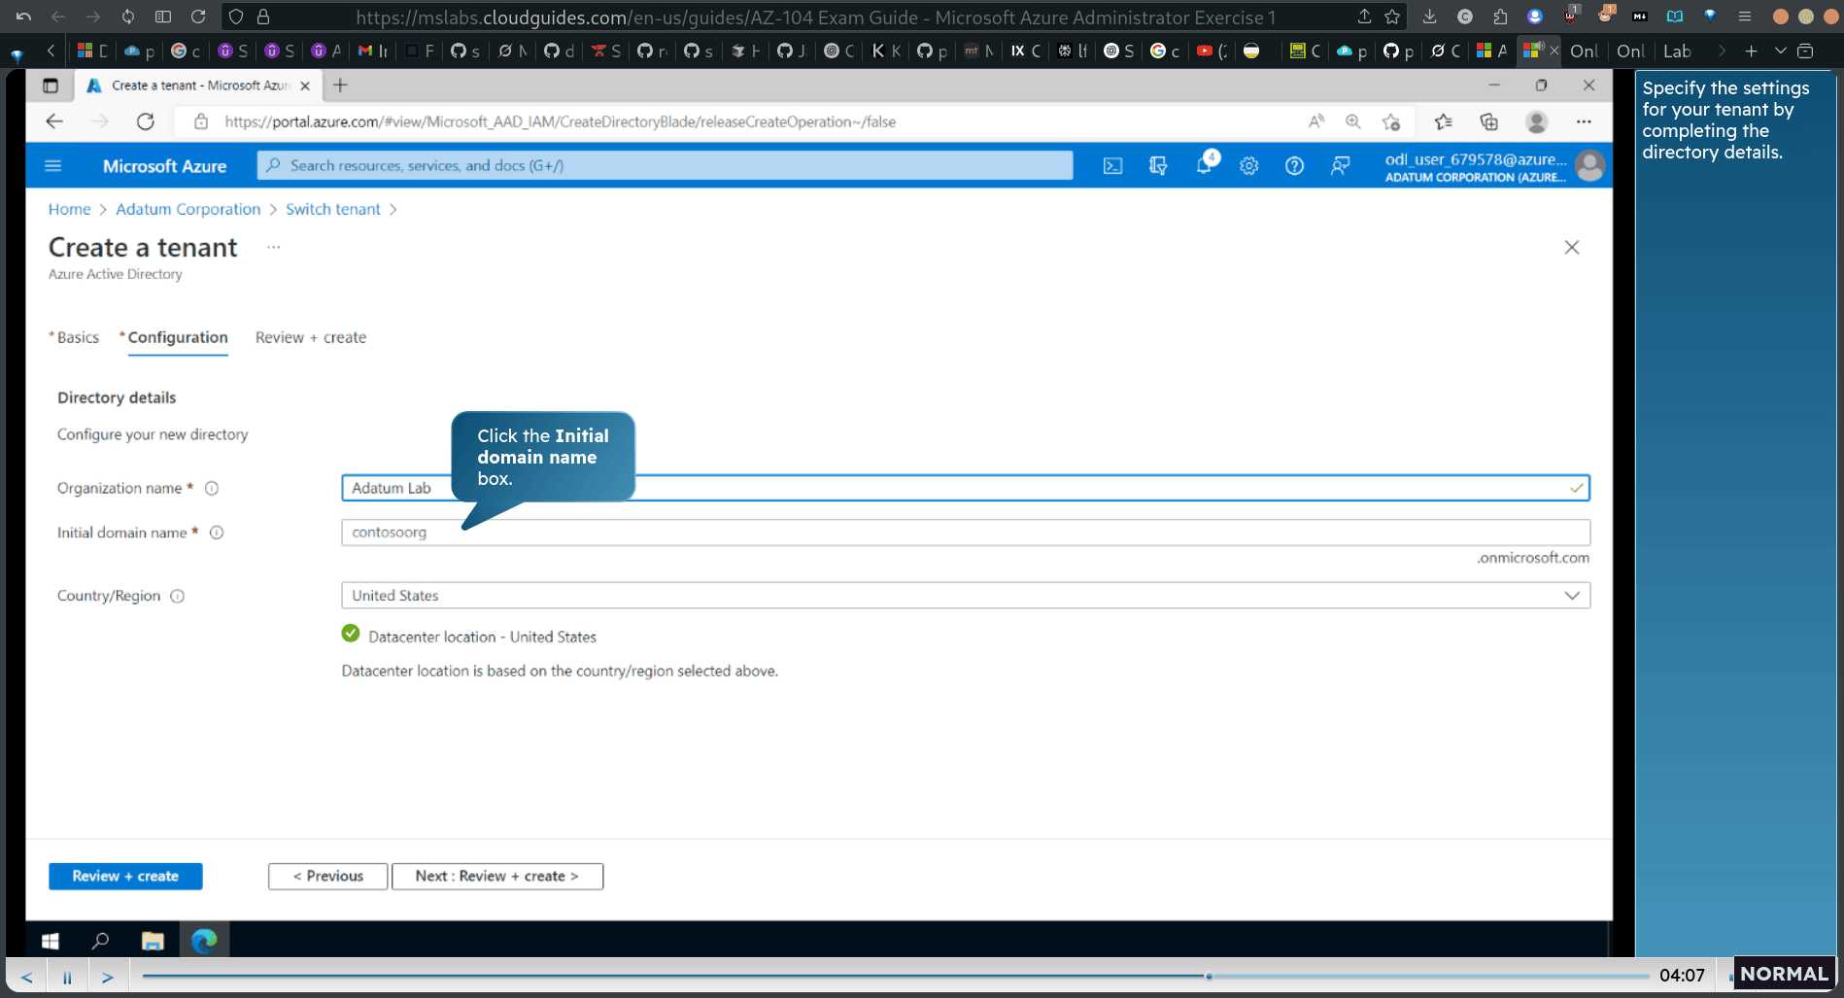Image resolution: width=1844 pixels, height=998 pixels.
Task: Click the Previous button
Action: coord(328,877)
